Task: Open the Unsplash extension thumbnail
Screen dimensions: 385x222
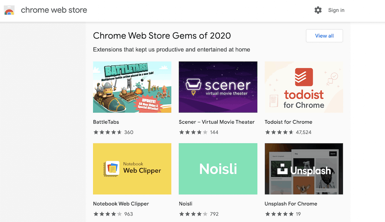Action: tap(304, 169)
